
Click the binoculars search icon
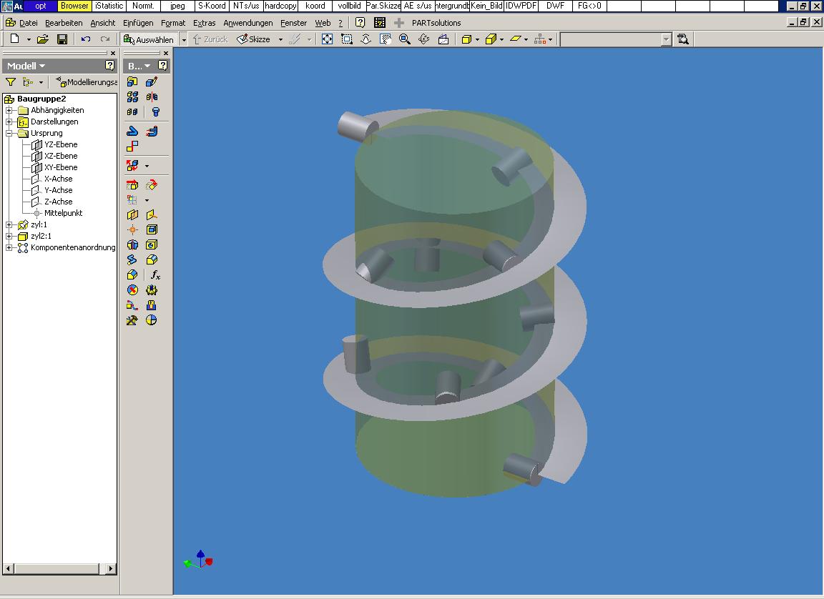click(682, 39)
